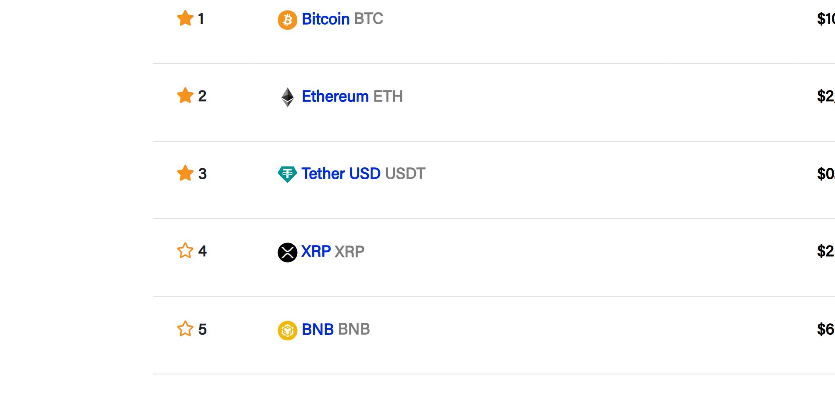
Task: Open the Bitcoin coin page link
Action: click(x=325, y=19)
